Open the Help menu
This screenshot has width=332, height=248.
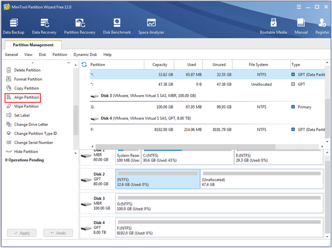(107, 55)
